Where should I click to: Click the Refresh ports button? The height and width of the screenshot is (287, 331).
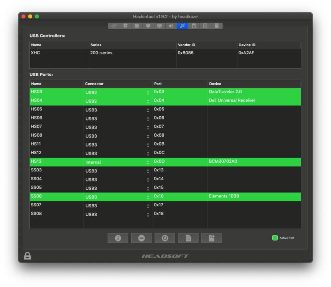coord(165,238)
